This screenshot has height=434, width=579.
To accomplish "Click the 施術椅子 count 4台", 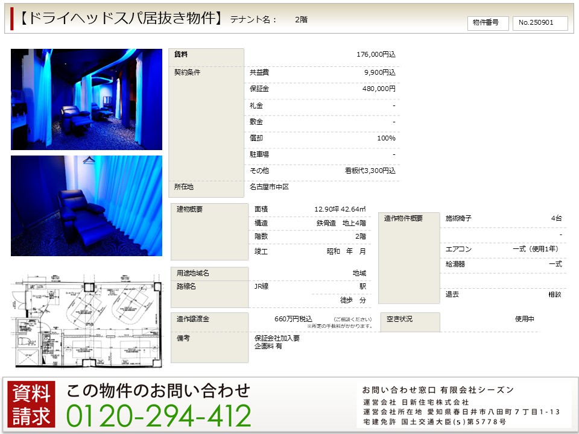I will 557,218.
